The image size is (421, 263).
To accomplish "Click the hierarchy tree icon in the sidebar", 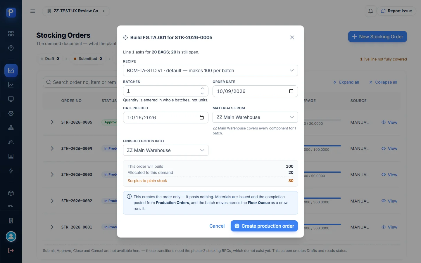I will point(11,128).
